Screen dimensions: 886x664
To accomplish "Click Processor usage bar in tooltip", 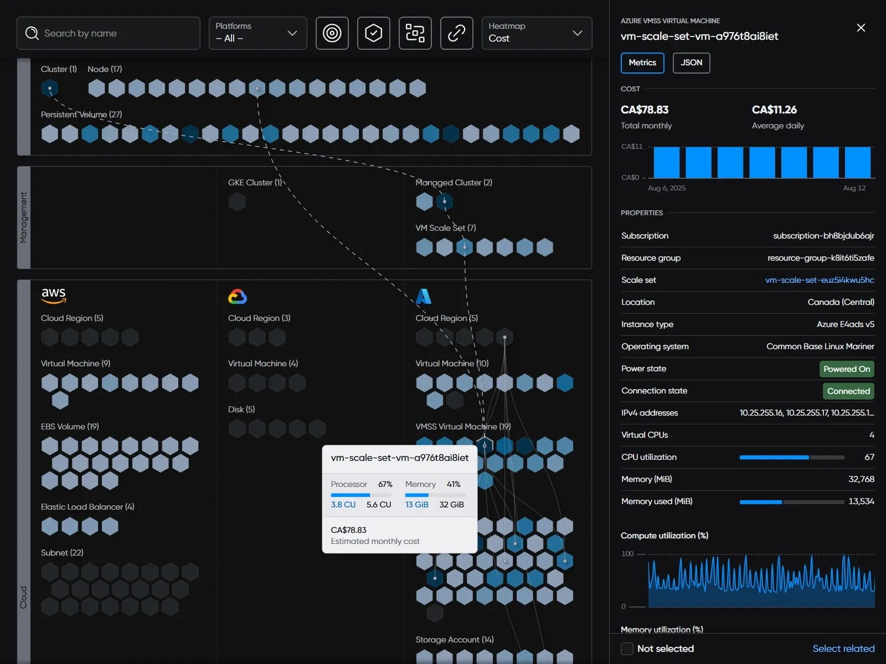I will [x=361, y=495].
